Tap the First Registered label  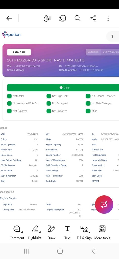coord(99,155)
